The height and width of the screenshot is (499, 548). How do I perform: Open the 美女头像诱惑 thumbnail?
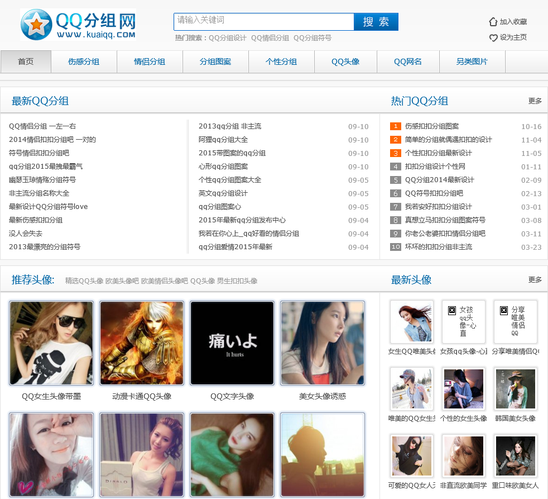point(322,343)
